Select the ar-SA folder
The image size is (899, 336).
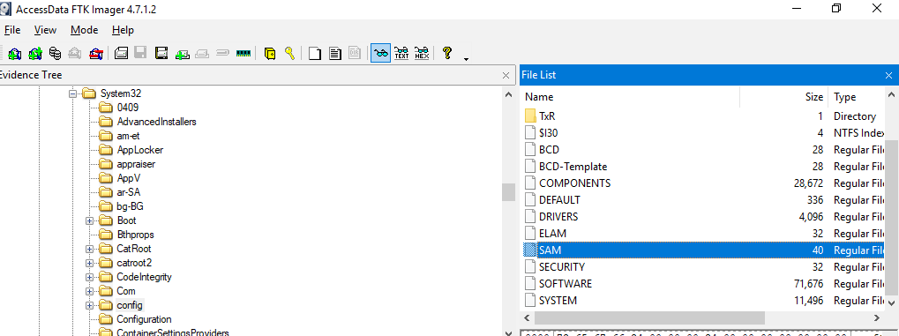129,192
